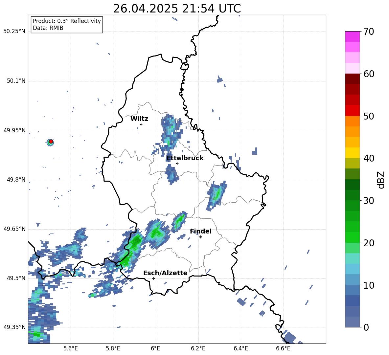Screen dimensions: 389x355
Task: Click the longitude label 5.8°E
Action: click(x=113, y=348)
